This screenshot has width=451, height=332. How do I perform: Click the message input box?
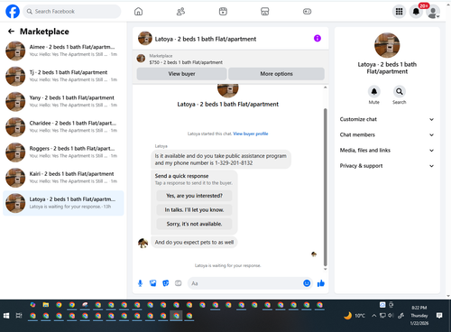[x=245, y=283]
